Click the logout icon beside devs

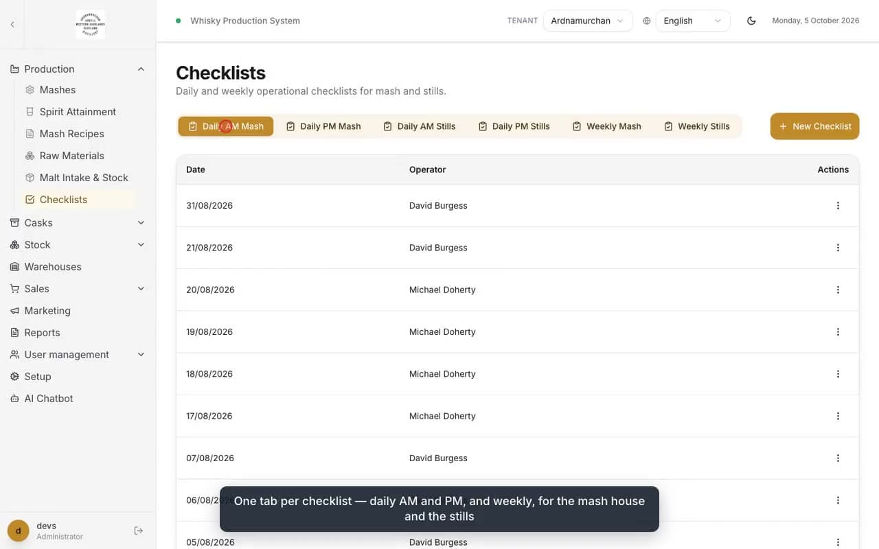(x=138, y=530)
